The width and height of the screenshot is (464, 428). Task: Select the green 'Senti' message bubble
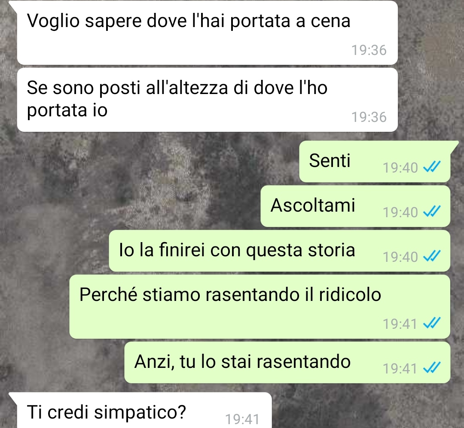(375, 161)
